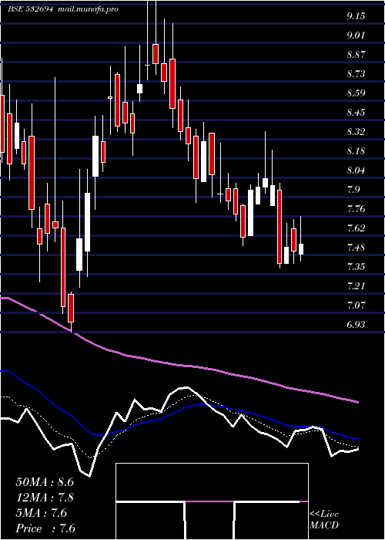385x540 pixels.
Task: Click the 50MA : 8.6 reading
Action: click(45, 482)
